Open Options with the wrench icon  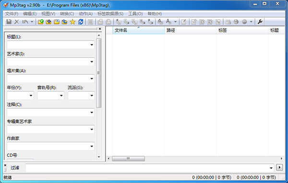tap(260, 22)
